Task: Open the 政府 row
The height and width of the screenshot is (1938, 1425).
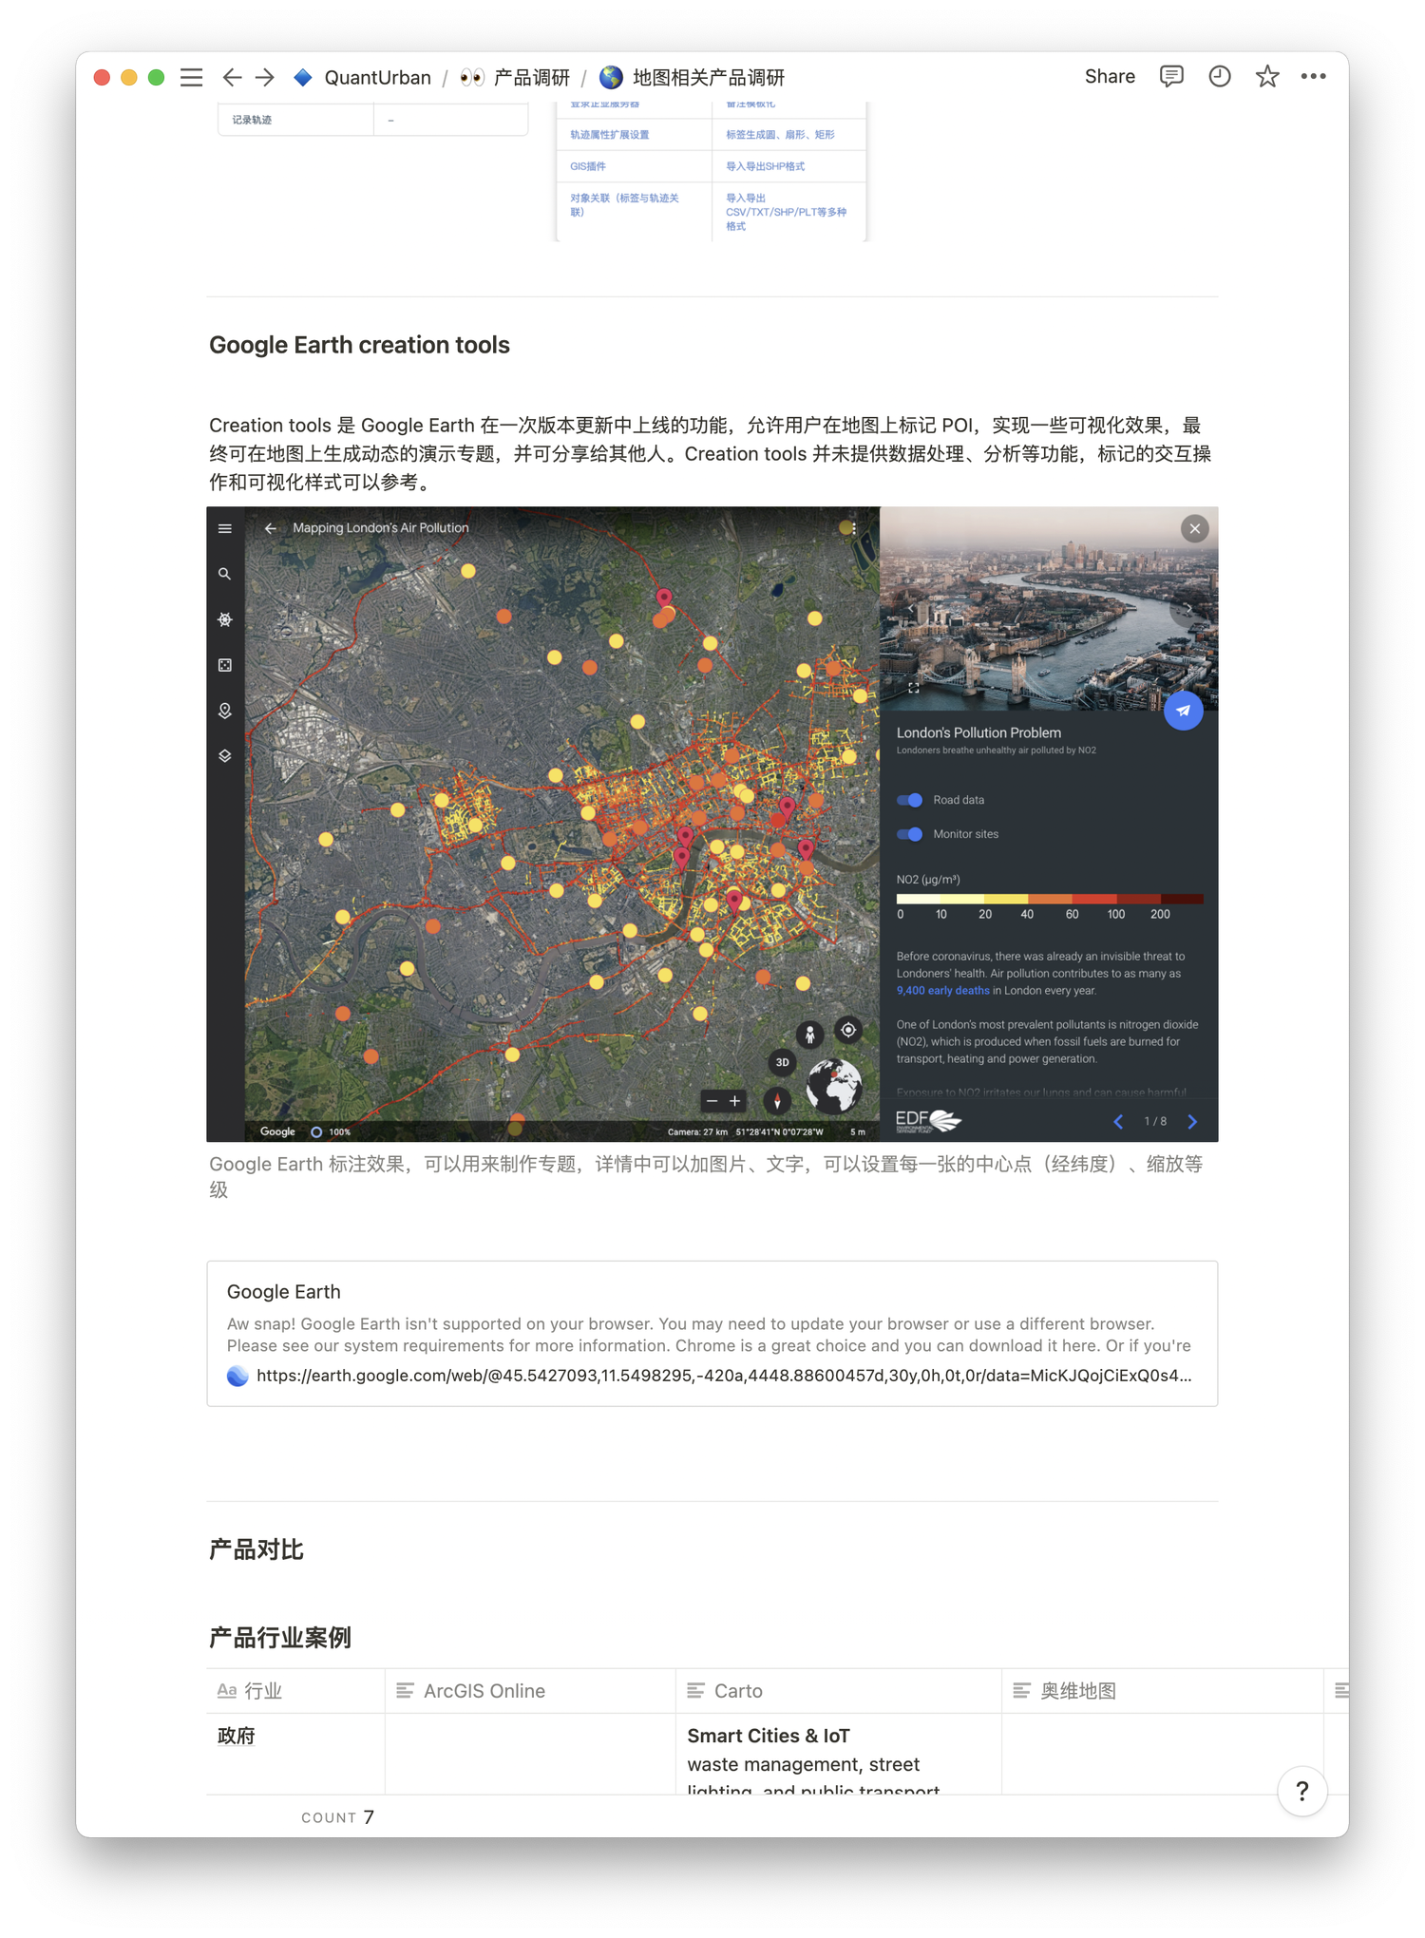Action: pyautogui.click(x=237, y=1736)
